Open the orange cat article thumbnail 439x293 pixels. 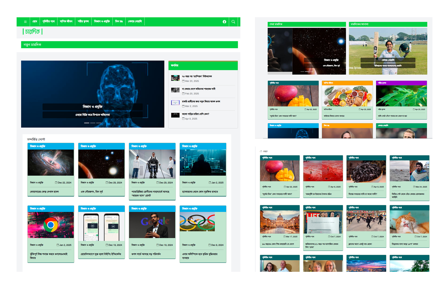click(409, 222)
